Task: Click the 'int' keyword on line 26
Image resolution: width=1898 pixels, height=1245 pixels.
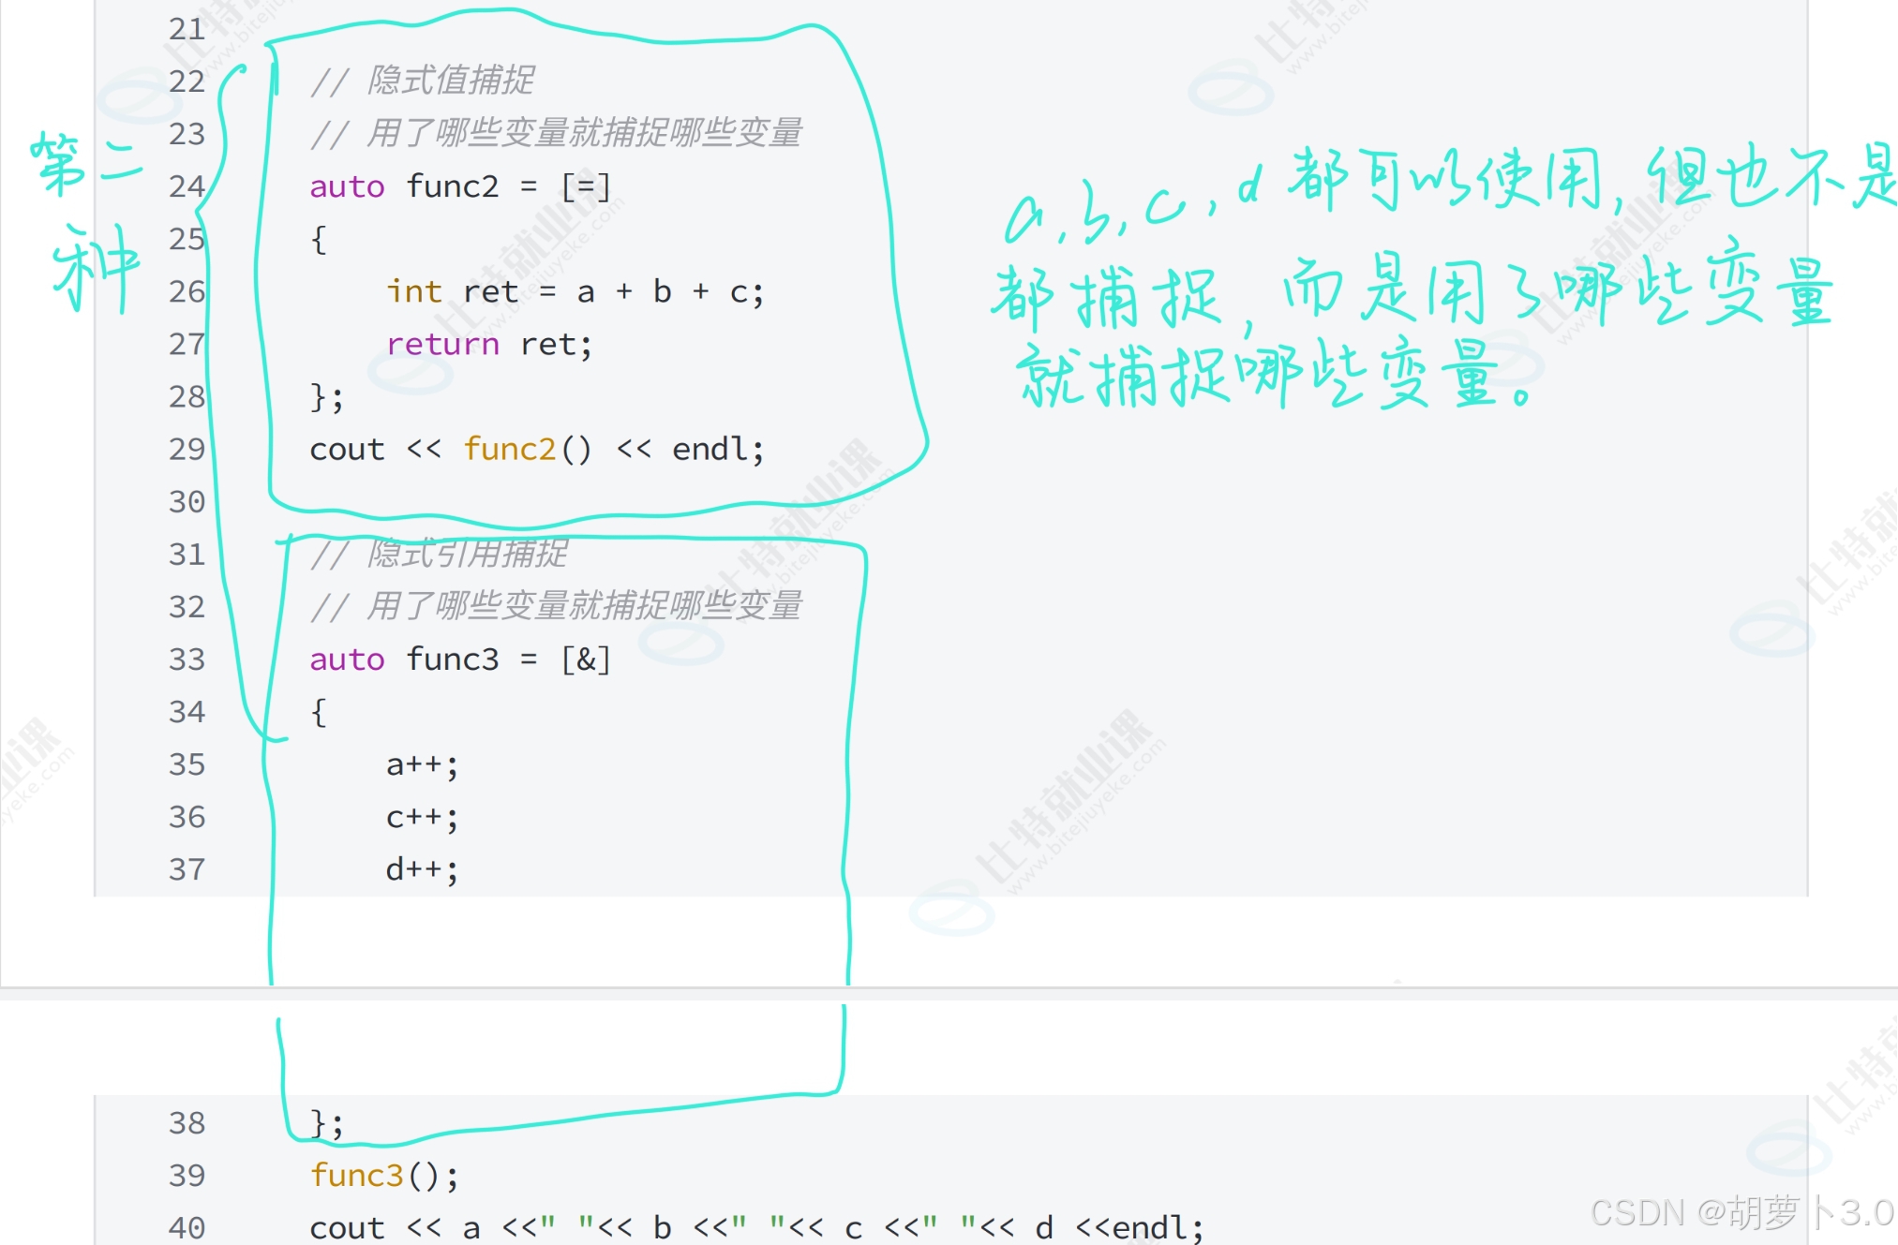Action: (x=413, y=292)
